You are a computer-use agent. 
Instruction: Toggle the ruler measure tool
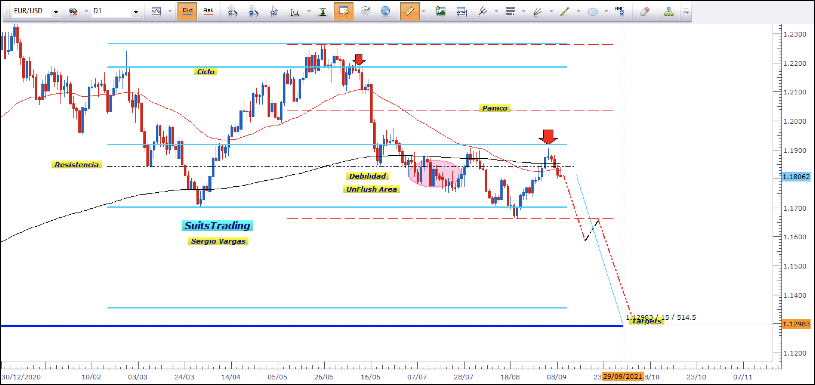409,11
